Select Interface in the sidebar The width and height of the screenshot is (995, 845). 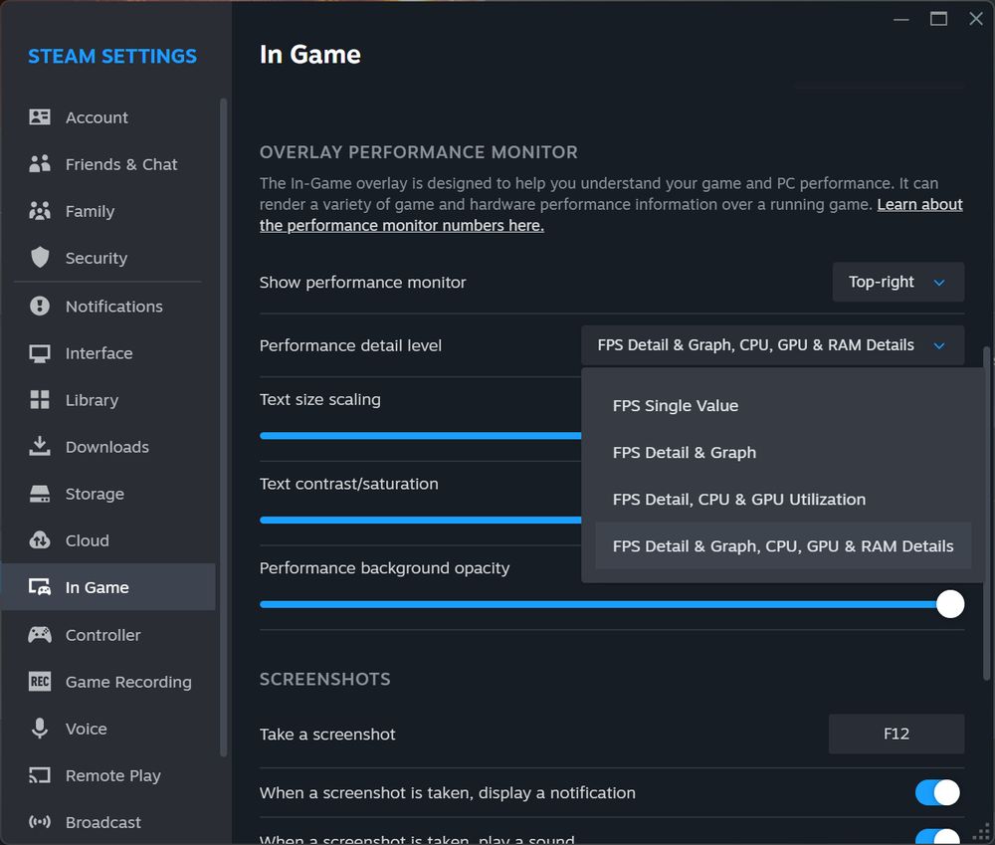tap(107, 353)
